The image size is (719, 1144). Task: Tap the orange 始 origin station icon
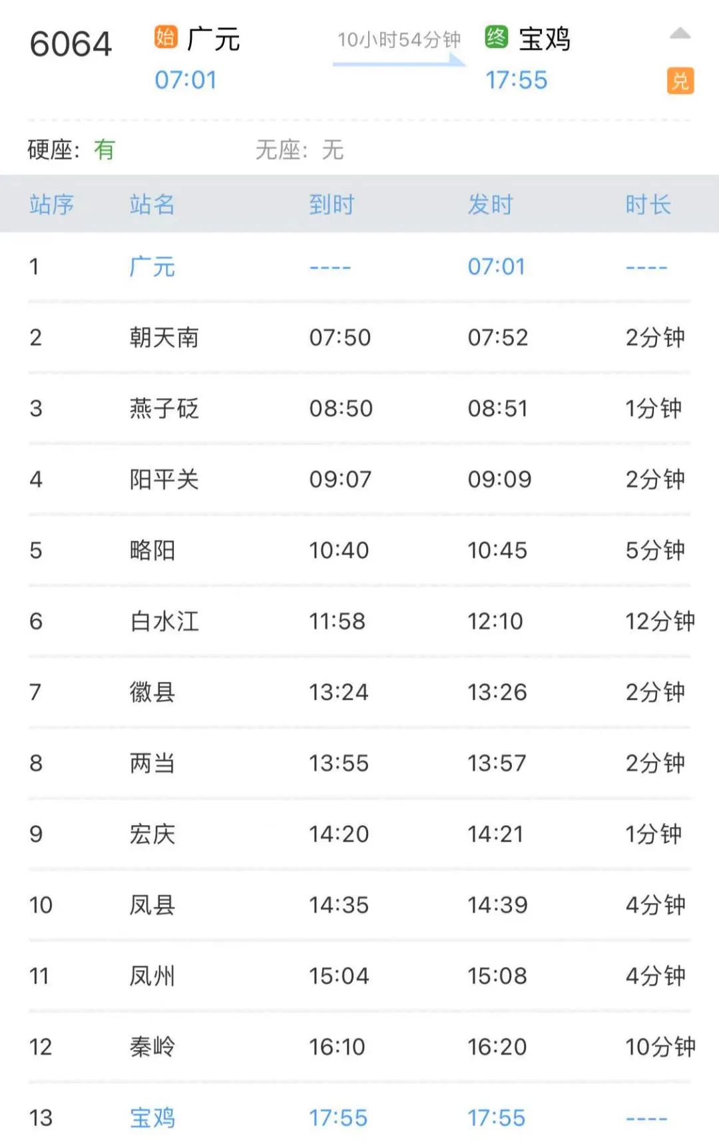point(166,37)
